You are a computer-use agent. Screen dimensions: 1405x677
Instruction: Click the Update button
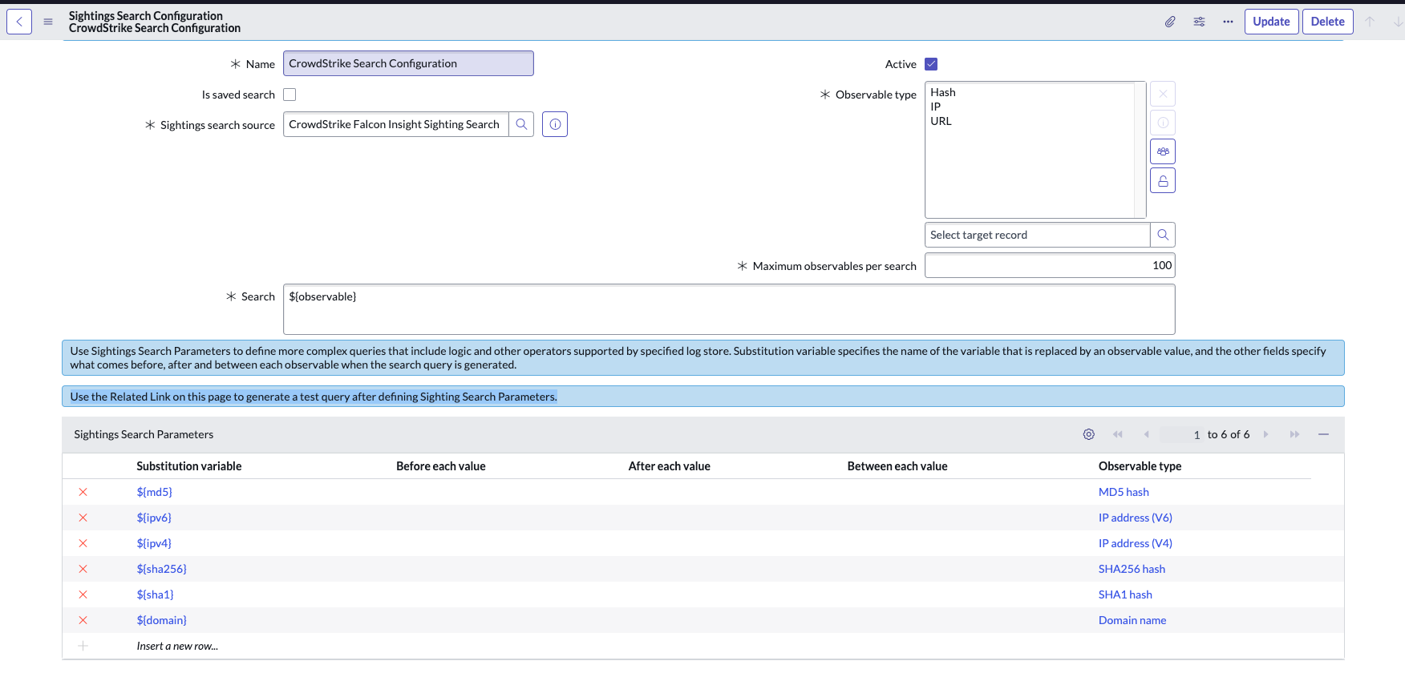click(1271, 22)
